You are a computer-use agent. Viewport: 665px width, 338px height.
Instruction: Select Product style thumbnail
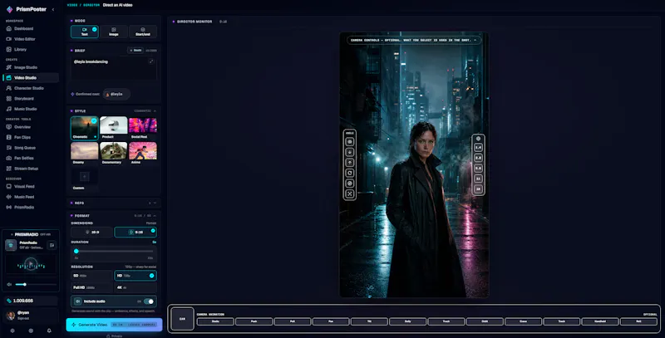tap(114, 128)
